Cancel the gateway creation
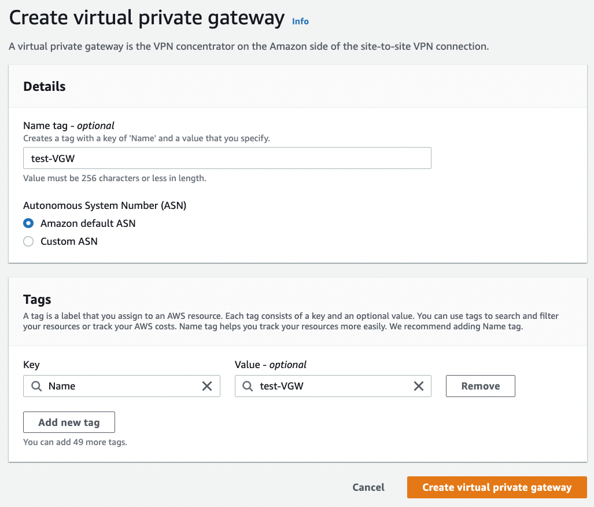594x507 pixels. point(368,487)
